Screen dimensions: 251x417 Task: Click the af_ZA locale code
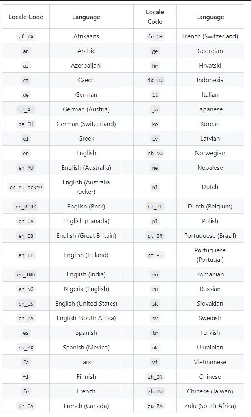pyautogui.click(x=26, y=36)
